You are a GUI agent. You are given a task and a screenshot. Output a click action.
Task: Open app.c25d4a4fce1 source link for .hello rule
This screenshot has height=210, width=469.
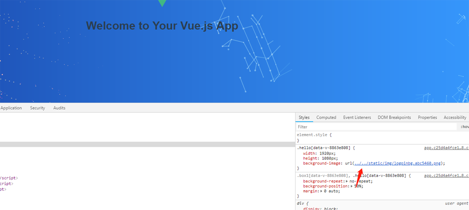(x=446, y=148)
